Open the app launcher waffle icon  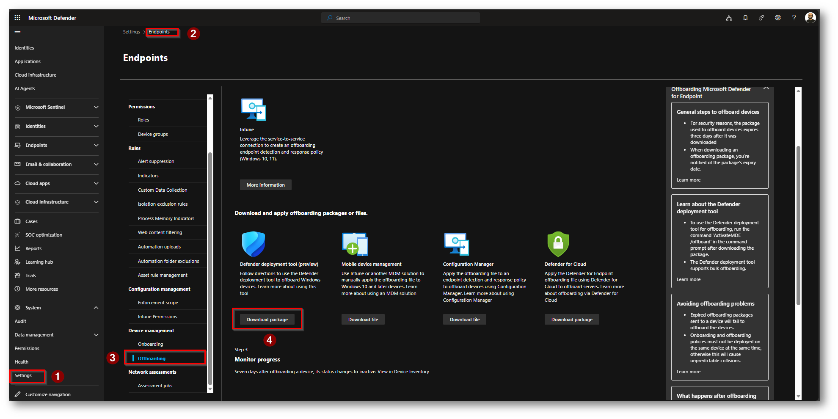point(17,18)
